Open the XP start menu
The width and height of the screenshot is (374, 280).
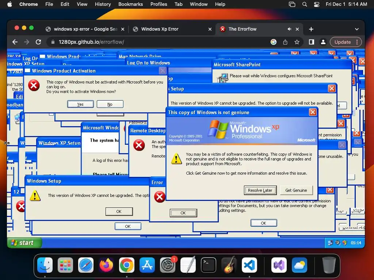24,243
